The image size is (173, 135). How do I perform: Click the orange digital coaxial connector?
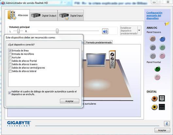click(154, 98)
